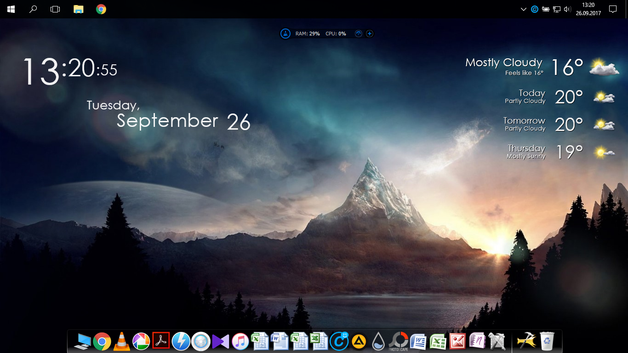The height and width of the screenshot is (353, 628).
Task: Launch OneNote from the dock
Action: [x=477, y=342]
